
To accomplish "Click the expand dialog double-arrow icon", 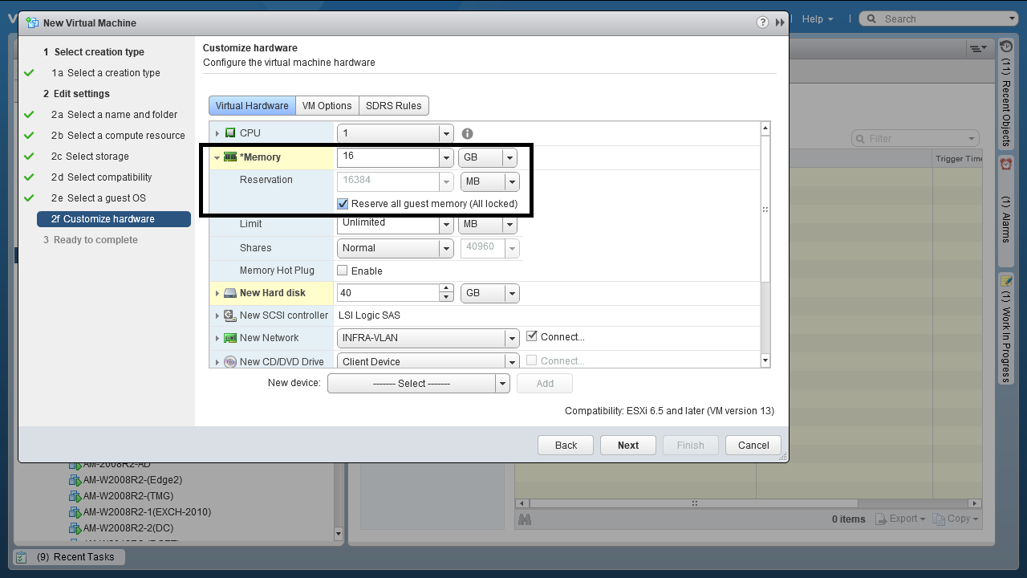I will (780, 22).
